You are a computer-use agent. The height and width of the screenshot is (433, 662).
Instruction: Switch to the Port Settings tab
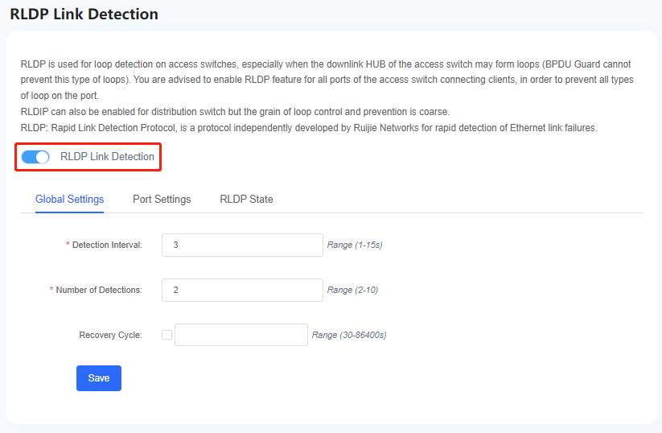tap(162, 199)
